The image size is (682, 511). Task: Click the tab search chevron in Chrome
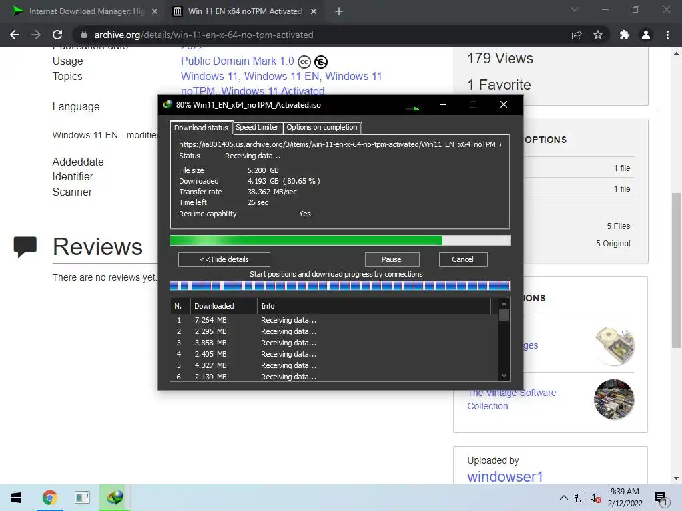pos(575,9)
